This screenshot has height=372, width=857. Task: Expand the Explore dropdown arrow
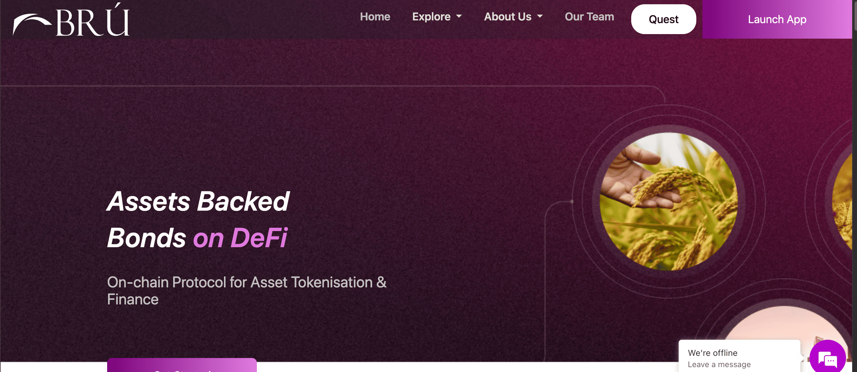point(459,16)
